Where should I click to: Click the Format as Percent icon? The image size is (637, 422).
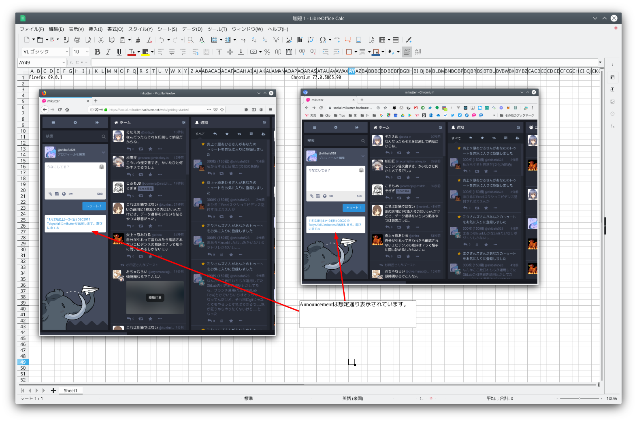tap(267, 52)
